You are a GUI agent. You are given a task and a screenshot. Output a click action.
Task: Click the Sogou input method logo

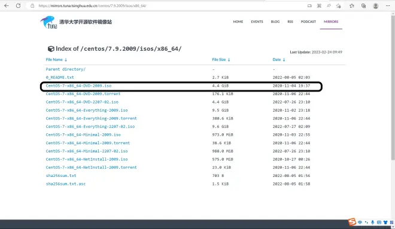pyautogui.click(x=352, y=222)
